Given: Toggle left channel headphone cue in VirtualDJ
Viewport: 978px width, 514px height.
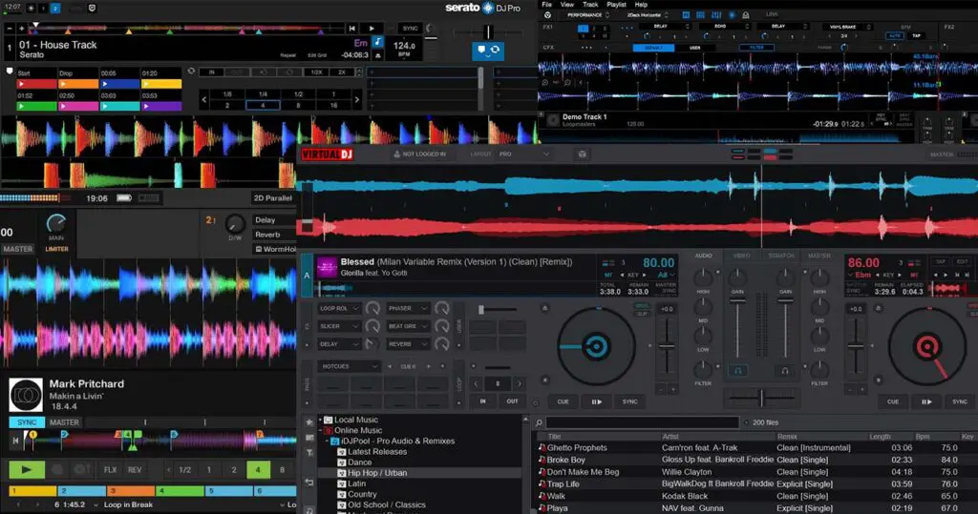Looking at the screenshot, I should tap(738, 371).
